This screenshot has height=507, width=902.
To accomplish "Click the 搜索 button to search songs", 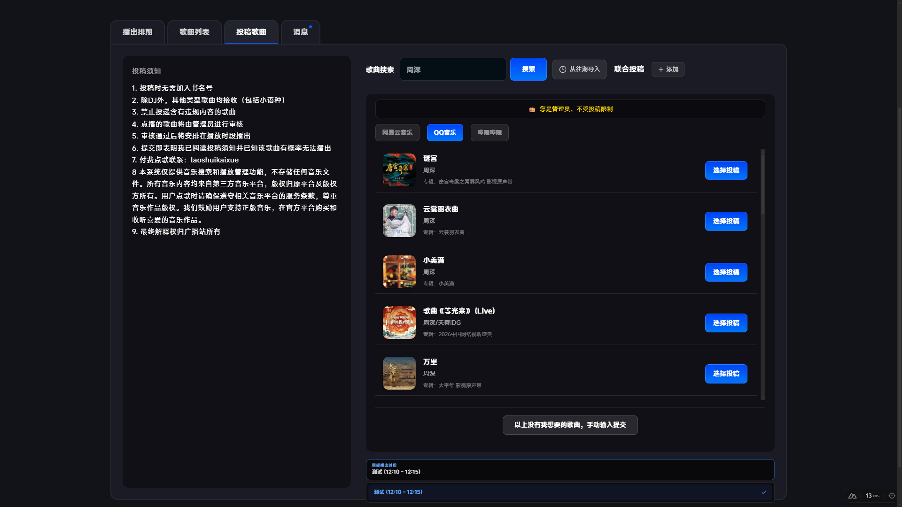I will click(x=528, y=69).
